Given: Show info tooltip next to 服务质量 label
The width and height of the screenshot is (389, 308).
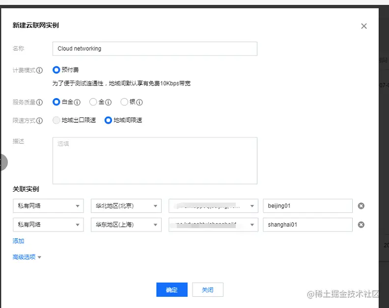Looking at the screenshot, I should coord(39,103).
